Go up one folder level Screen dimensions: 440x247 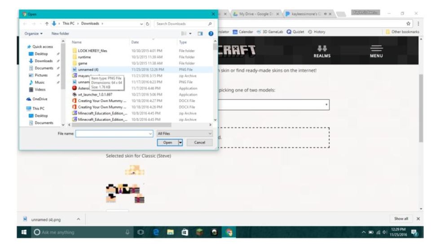(47, 24)
